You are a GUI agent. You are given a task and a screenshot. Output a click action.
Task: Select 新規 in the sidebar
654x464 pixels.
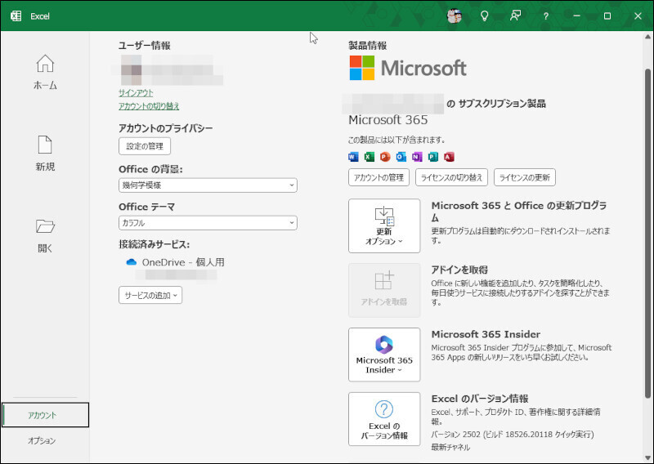point(45,154)
